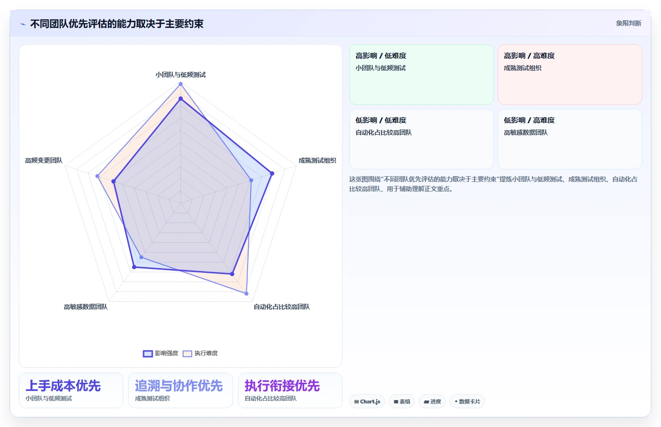Click the chart title 不同团队优先评估的能力取决于主要约束
Image resolution: width=661 pixels, height=427 pixels.
(x=117, y=24)
